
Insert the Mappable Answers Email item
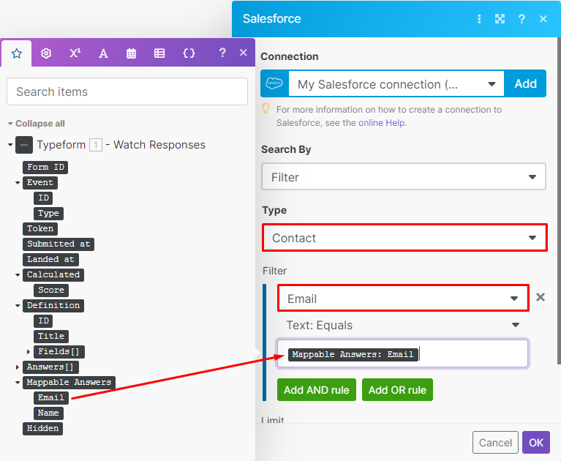click(51, 398)
